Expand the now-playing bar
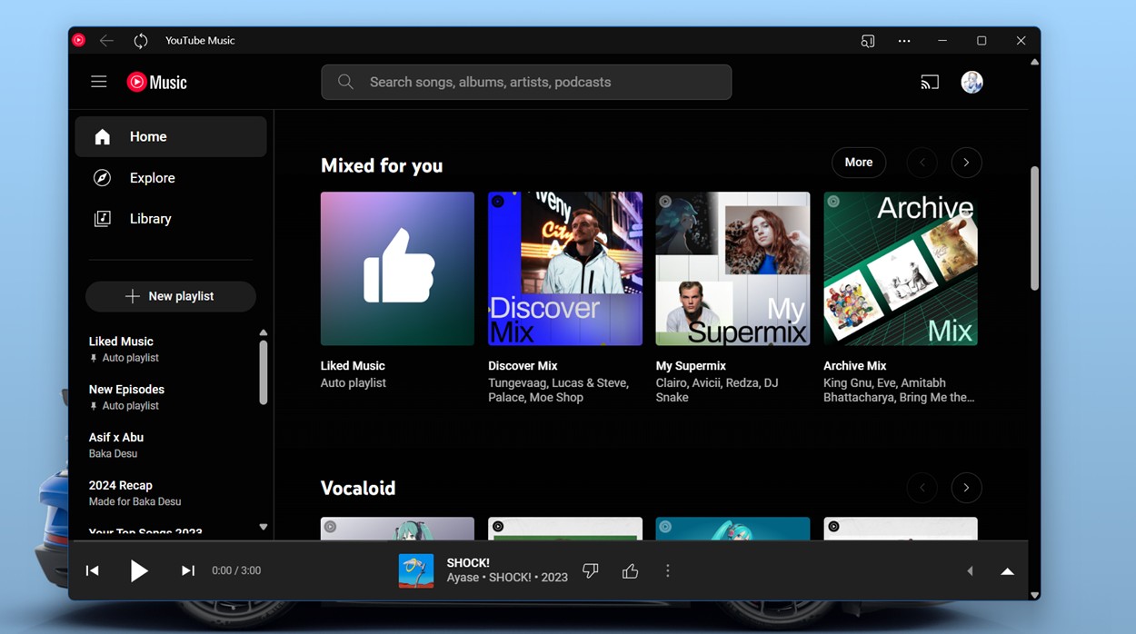The height and width of the screenshot is (634, 1136). (x=1007, y=570)
